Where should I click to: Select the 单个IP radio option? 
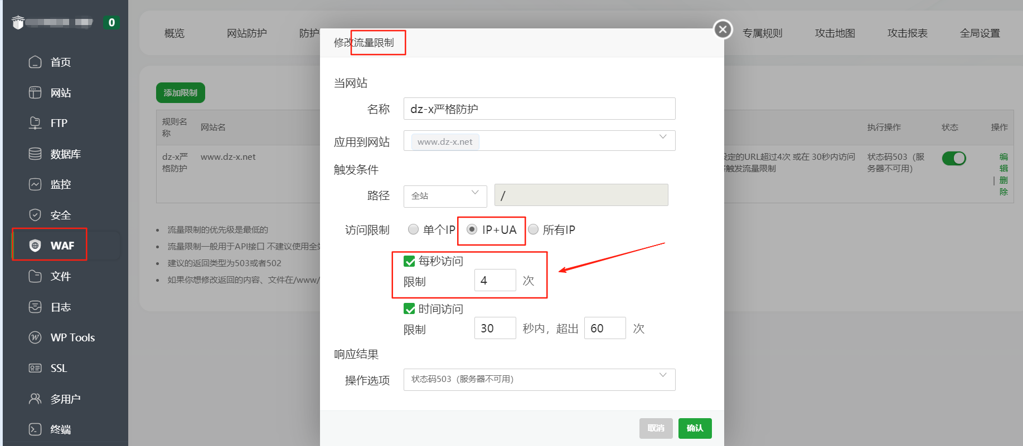(413, 229)
